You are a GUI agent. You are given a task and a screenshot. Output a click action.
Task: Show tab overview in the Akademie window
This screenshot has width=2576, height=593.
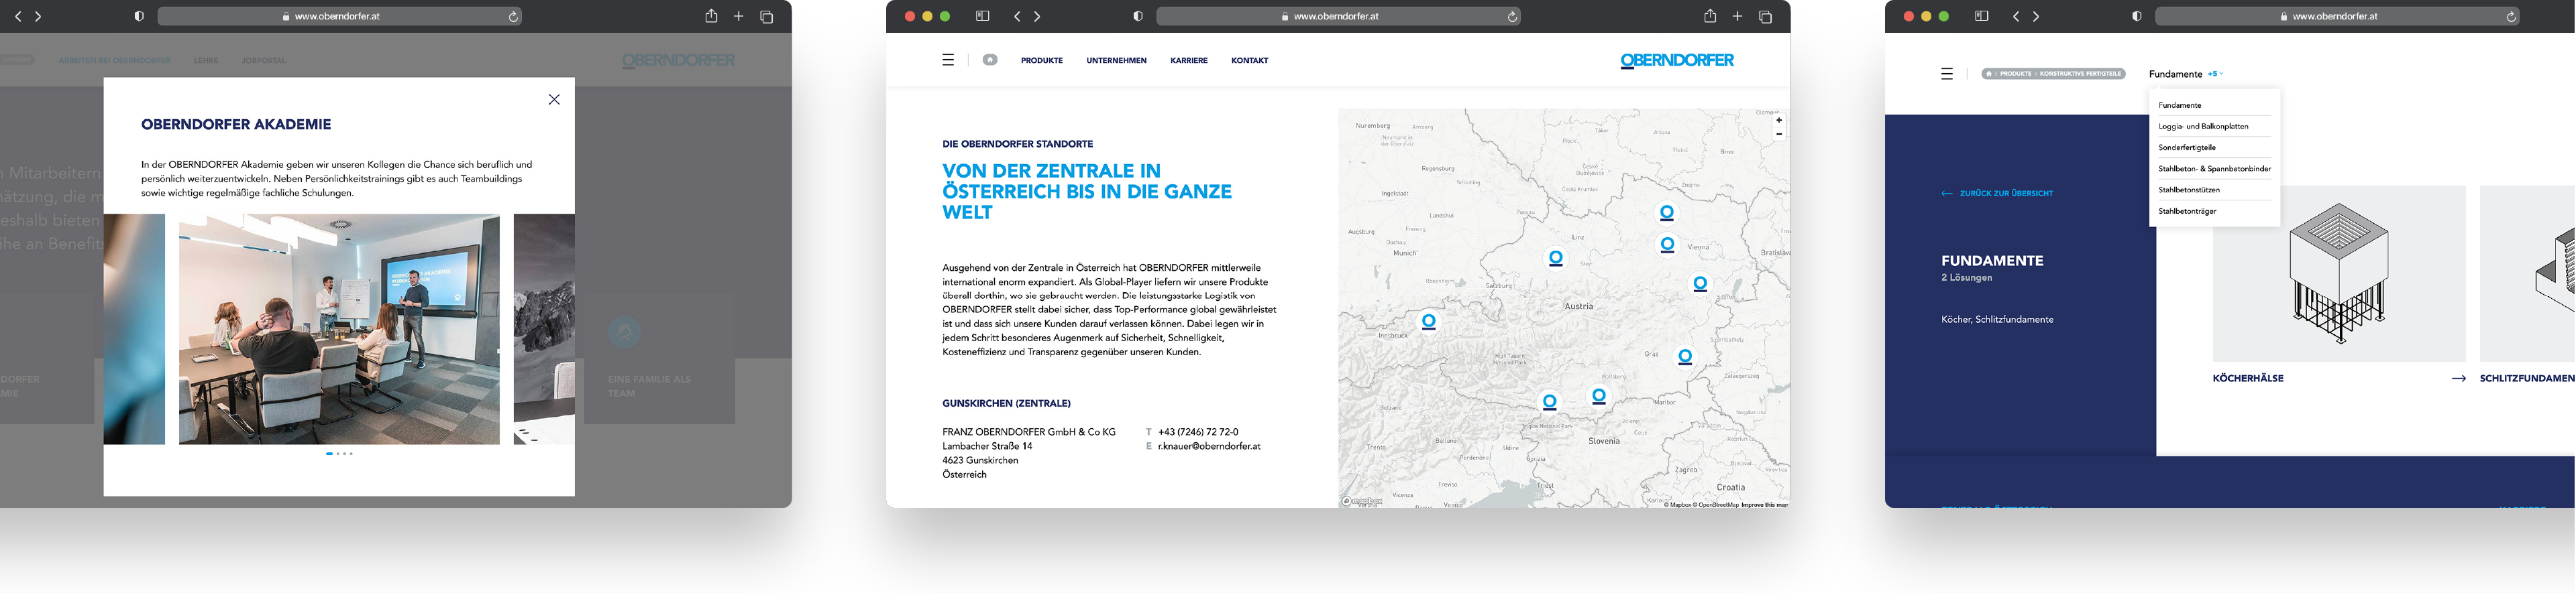tap(767, 17)
